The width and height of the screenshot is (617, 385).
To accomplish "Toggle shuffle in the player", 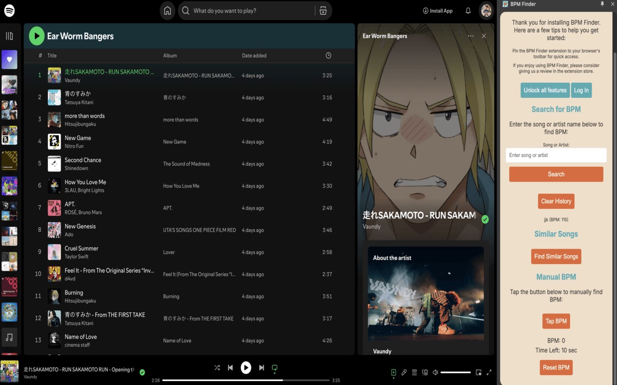I will click(217, 368).
